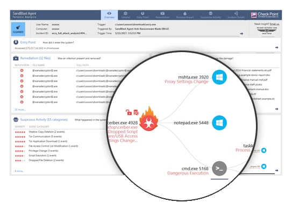Select Shadow Copy Deletion (2 events)
The height and width of the screenshot is (210, 292).
(x=47, y=132)
